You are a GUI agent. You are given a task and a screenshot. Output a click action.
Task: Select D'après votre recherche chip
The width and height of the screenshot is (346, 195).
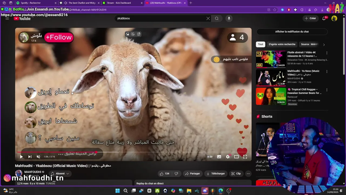pos(282,44)
